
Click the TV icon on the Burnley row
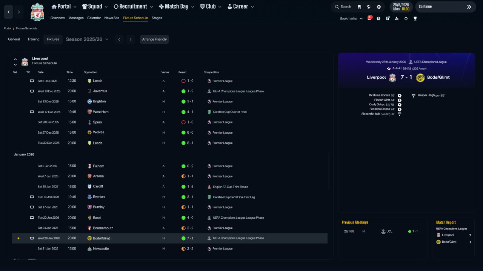click(x=32, y=207)
